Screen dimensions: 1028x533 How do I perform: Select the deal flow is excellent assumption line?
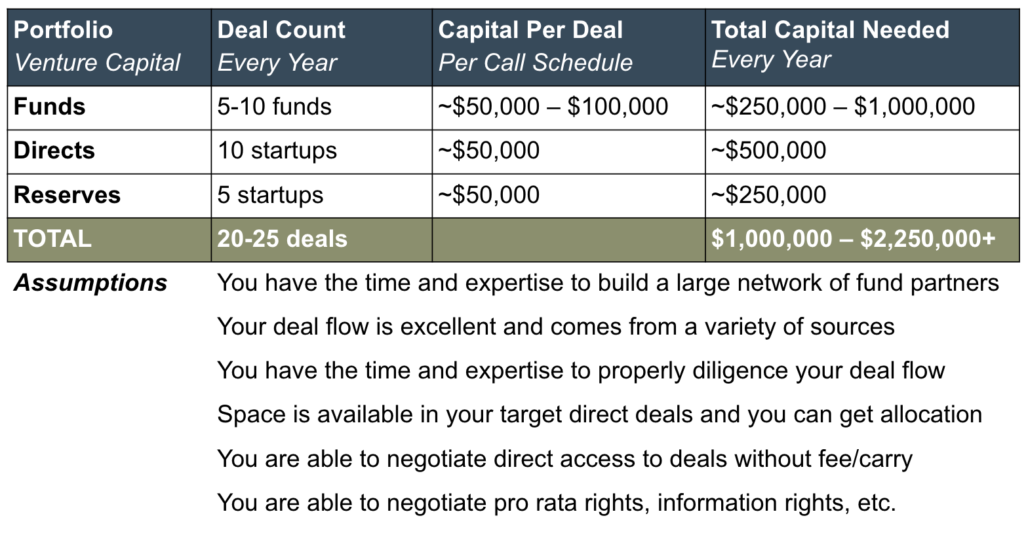click(556, 327)
